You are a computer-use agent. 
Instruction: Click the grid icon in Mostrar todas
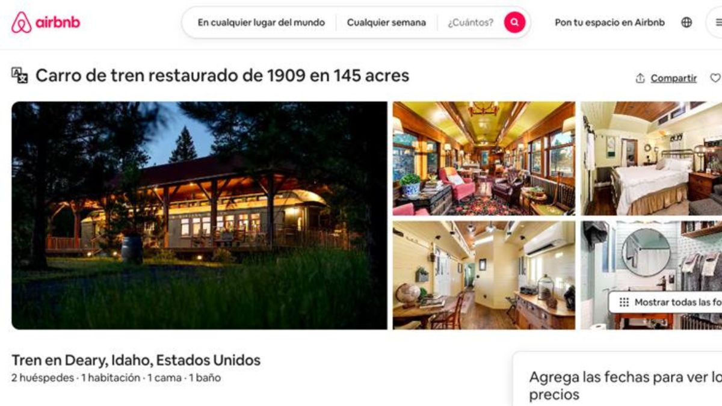click(x=624, y=303)
